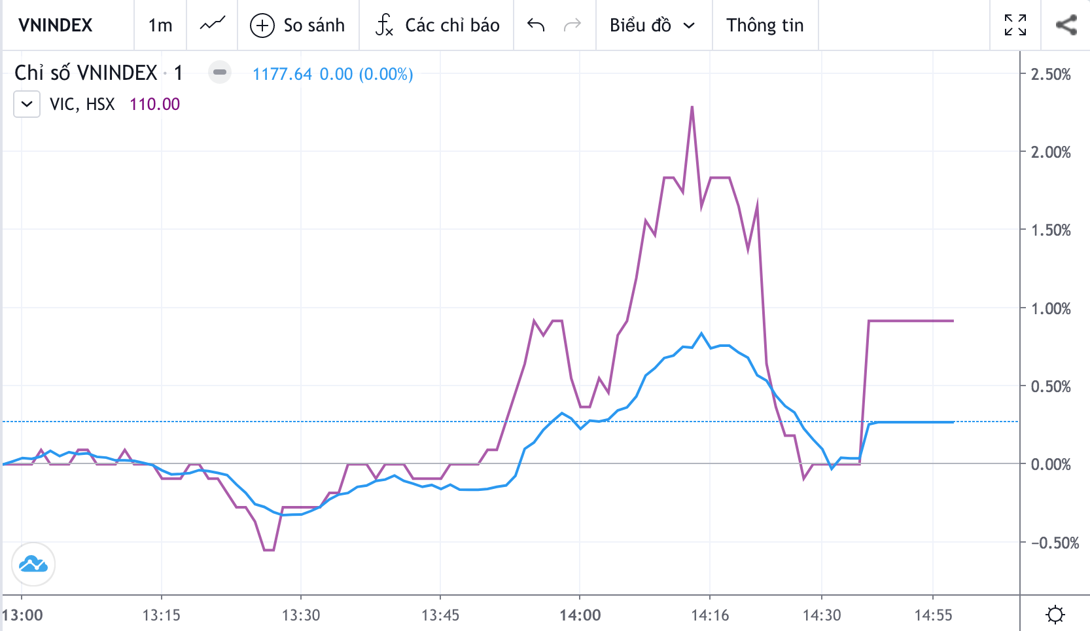Click the line chart style icon
Screen dimensions: 1090x631
click(212, 25)
